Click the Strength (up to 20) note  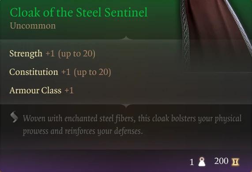(76, 54)
